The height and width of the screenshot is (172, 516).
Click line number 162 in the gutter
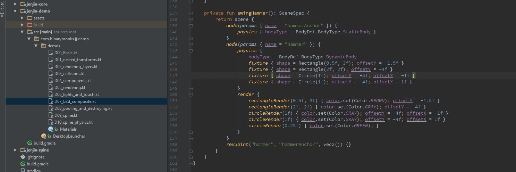[x=173, y=170]
